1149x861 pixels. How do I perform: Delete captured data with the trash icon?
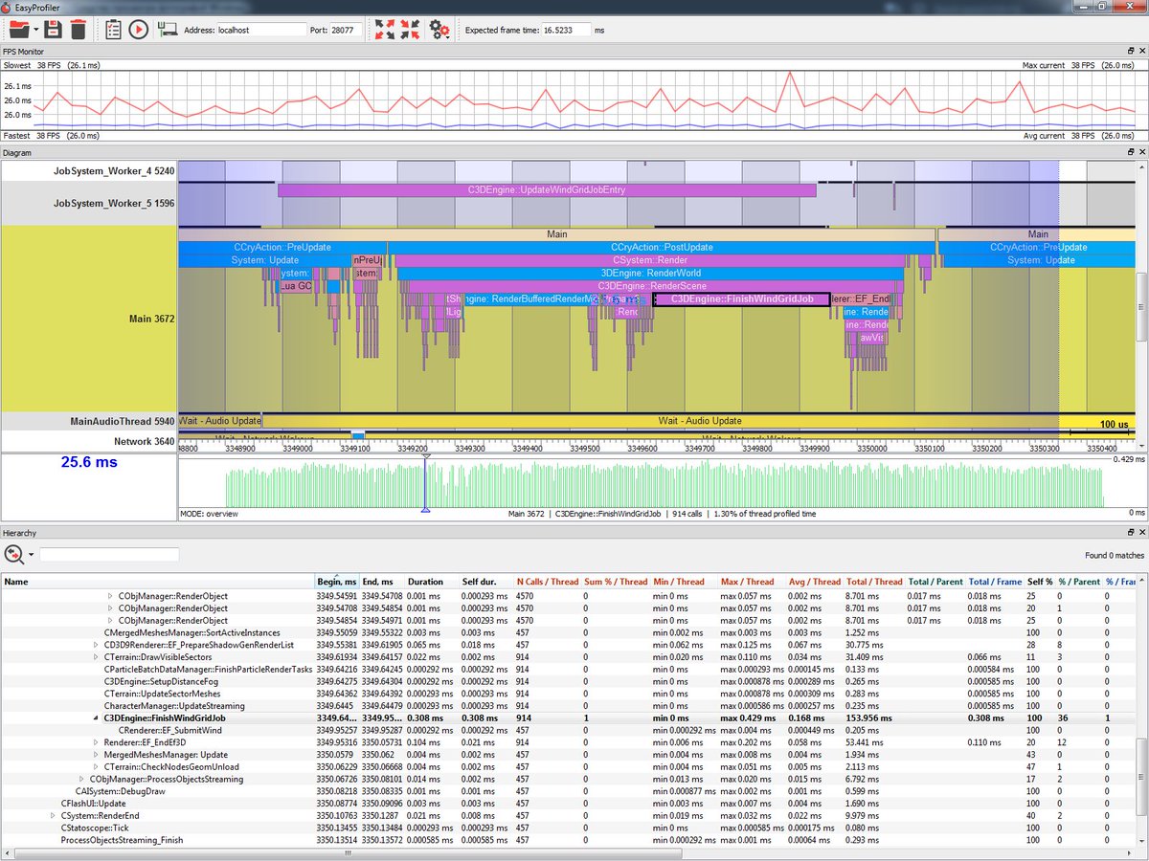pos(78,30)
